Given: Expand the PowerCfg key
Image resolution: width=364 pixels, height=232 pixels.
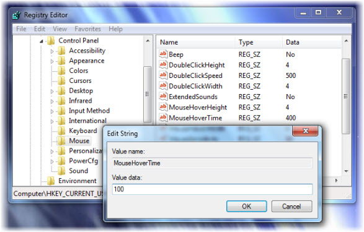Looking at the screenshot, I should 52,161.
